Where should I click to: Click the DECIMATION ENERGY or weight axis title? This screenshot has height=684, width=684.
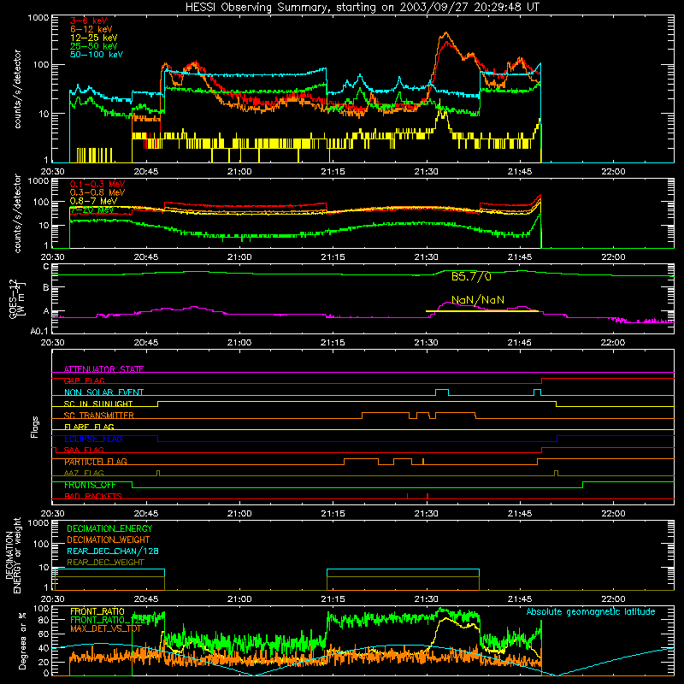[13, 555]
